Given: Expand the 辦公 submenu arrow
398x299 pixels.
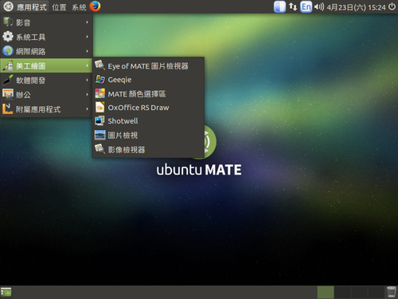Looking at the screenshot, I should 87,94.
